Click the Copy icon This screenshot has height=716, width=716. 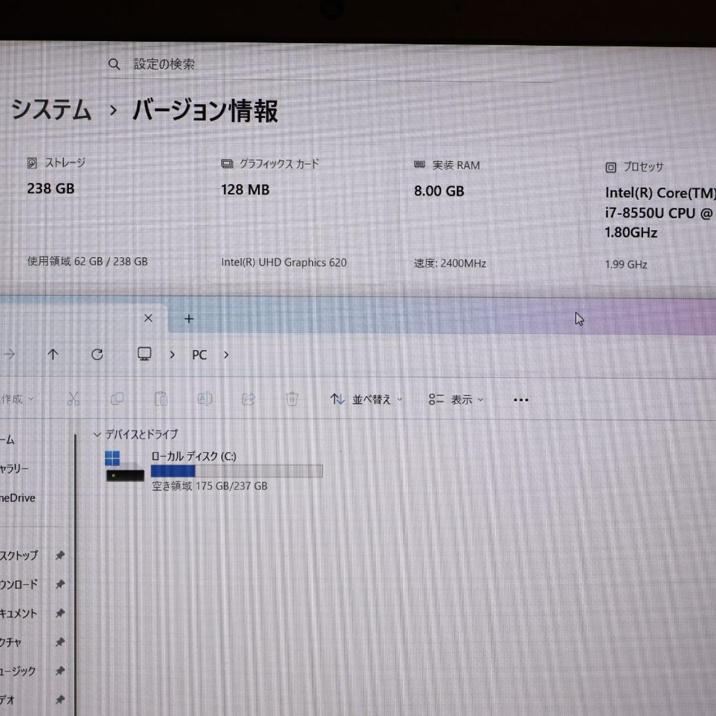coord(117,398)
